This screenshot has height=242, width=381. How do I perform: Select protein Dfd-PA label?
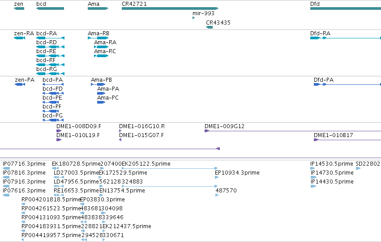pyautogui.click(x=324, y=80)
